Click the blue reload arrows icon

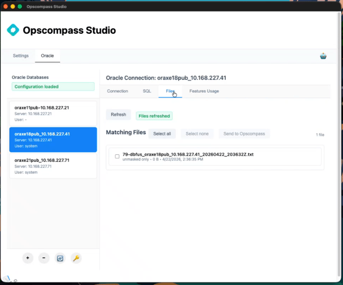[60, 258]
